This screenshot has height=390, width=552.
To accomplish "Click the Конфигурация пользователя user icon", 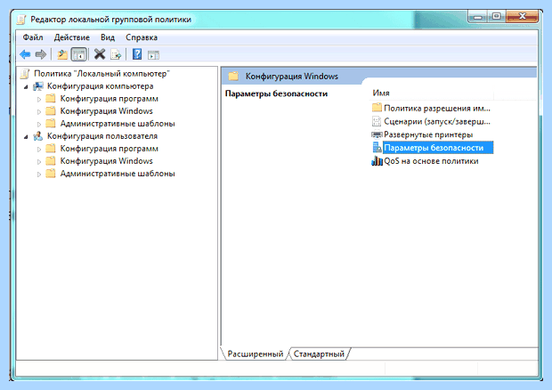I will 38,136.
